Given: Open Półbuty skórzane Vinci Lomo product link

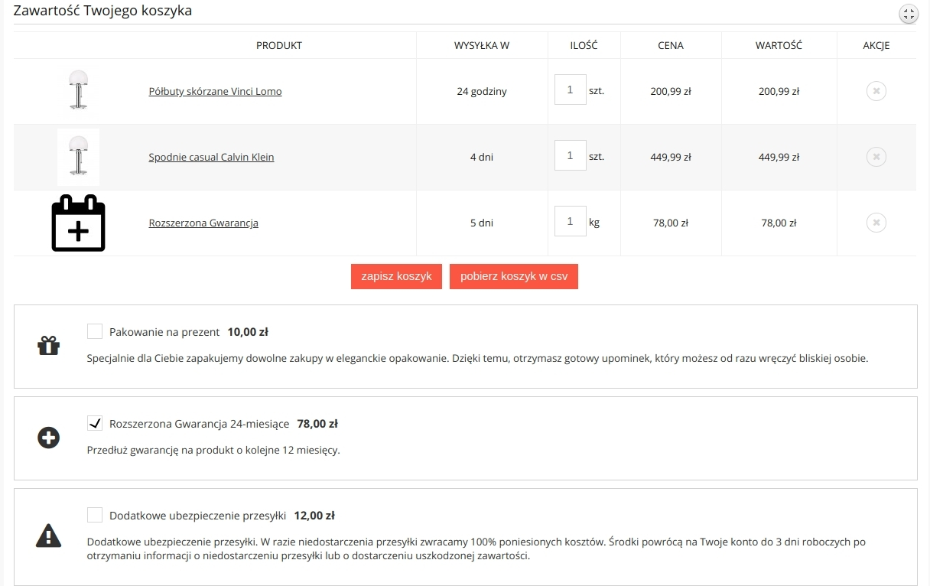Looking at the screenshot, I should tap(215, 91).
